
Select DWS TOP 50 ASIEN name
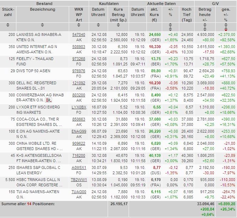click(x=33, y=71)
